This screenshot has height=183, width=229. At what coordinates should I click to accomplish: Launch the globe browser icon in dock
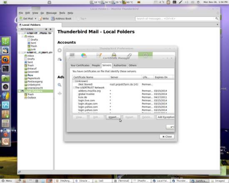pyautogui.click(x=5, y=96)
